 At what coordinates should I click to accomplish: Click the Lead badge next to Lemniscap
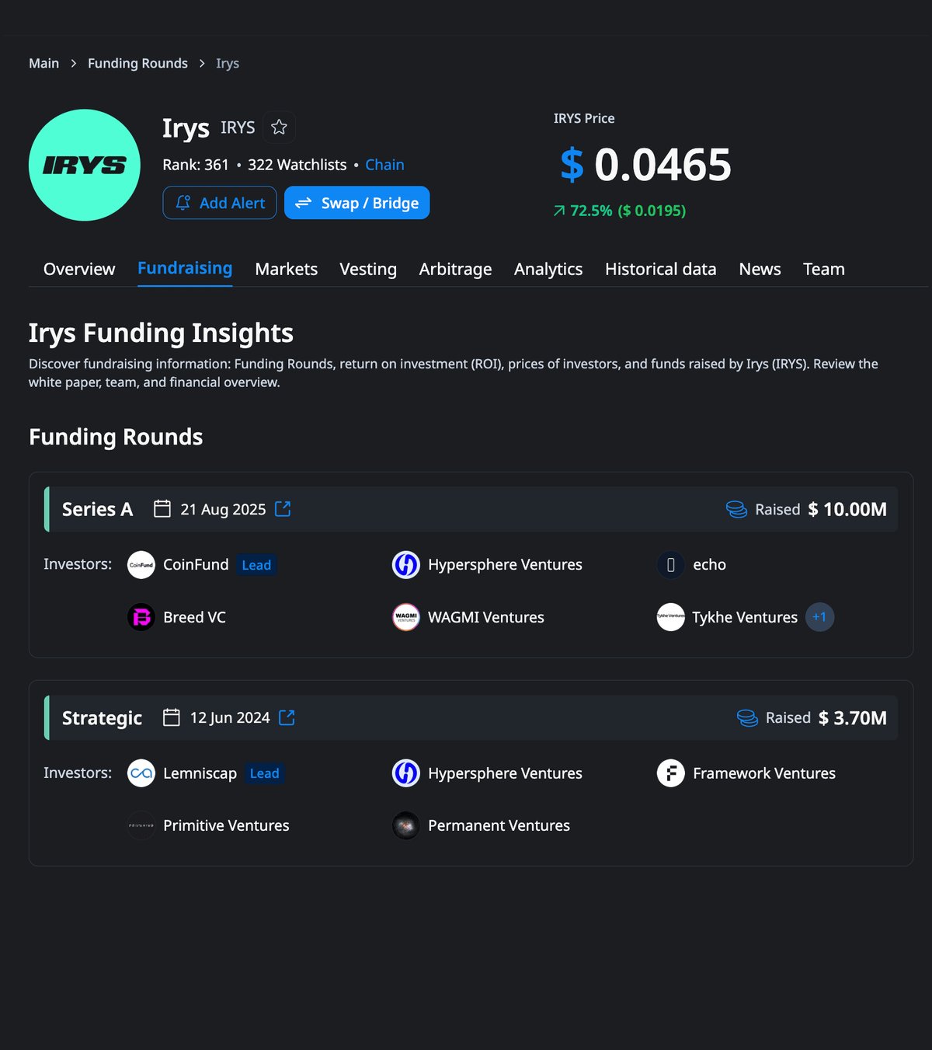coord(264,773)
